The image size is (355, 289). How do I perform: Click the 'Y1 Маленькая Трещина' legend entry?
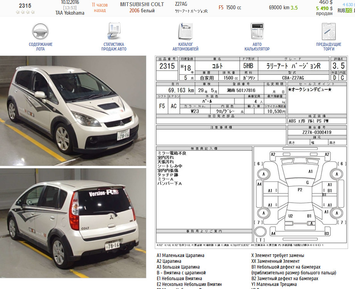(274, 284)
